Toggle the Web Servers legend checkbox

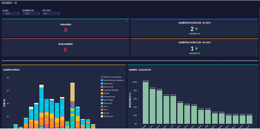click(102, 116)
